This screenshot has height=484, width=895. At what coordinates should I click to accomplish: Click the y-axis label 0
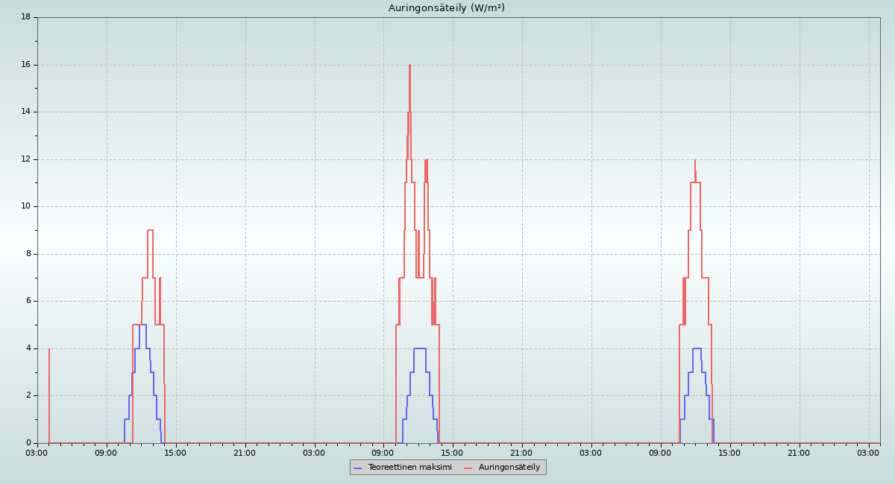28,443
